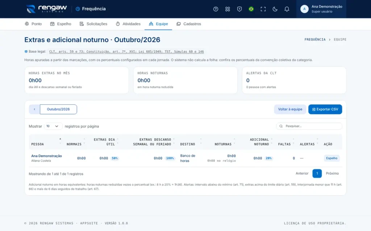Click the Próximo pagination button
371x231 pixels.
click(x=332, y=174)
